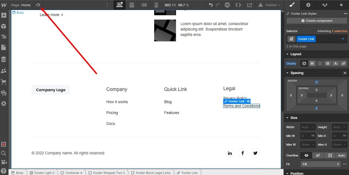Select the desktop base breakpoint

120,5
